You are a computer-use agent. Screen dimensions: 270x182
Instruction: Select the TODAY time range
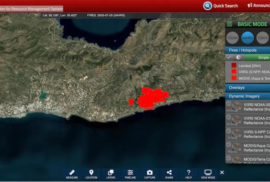click(232, 38)
